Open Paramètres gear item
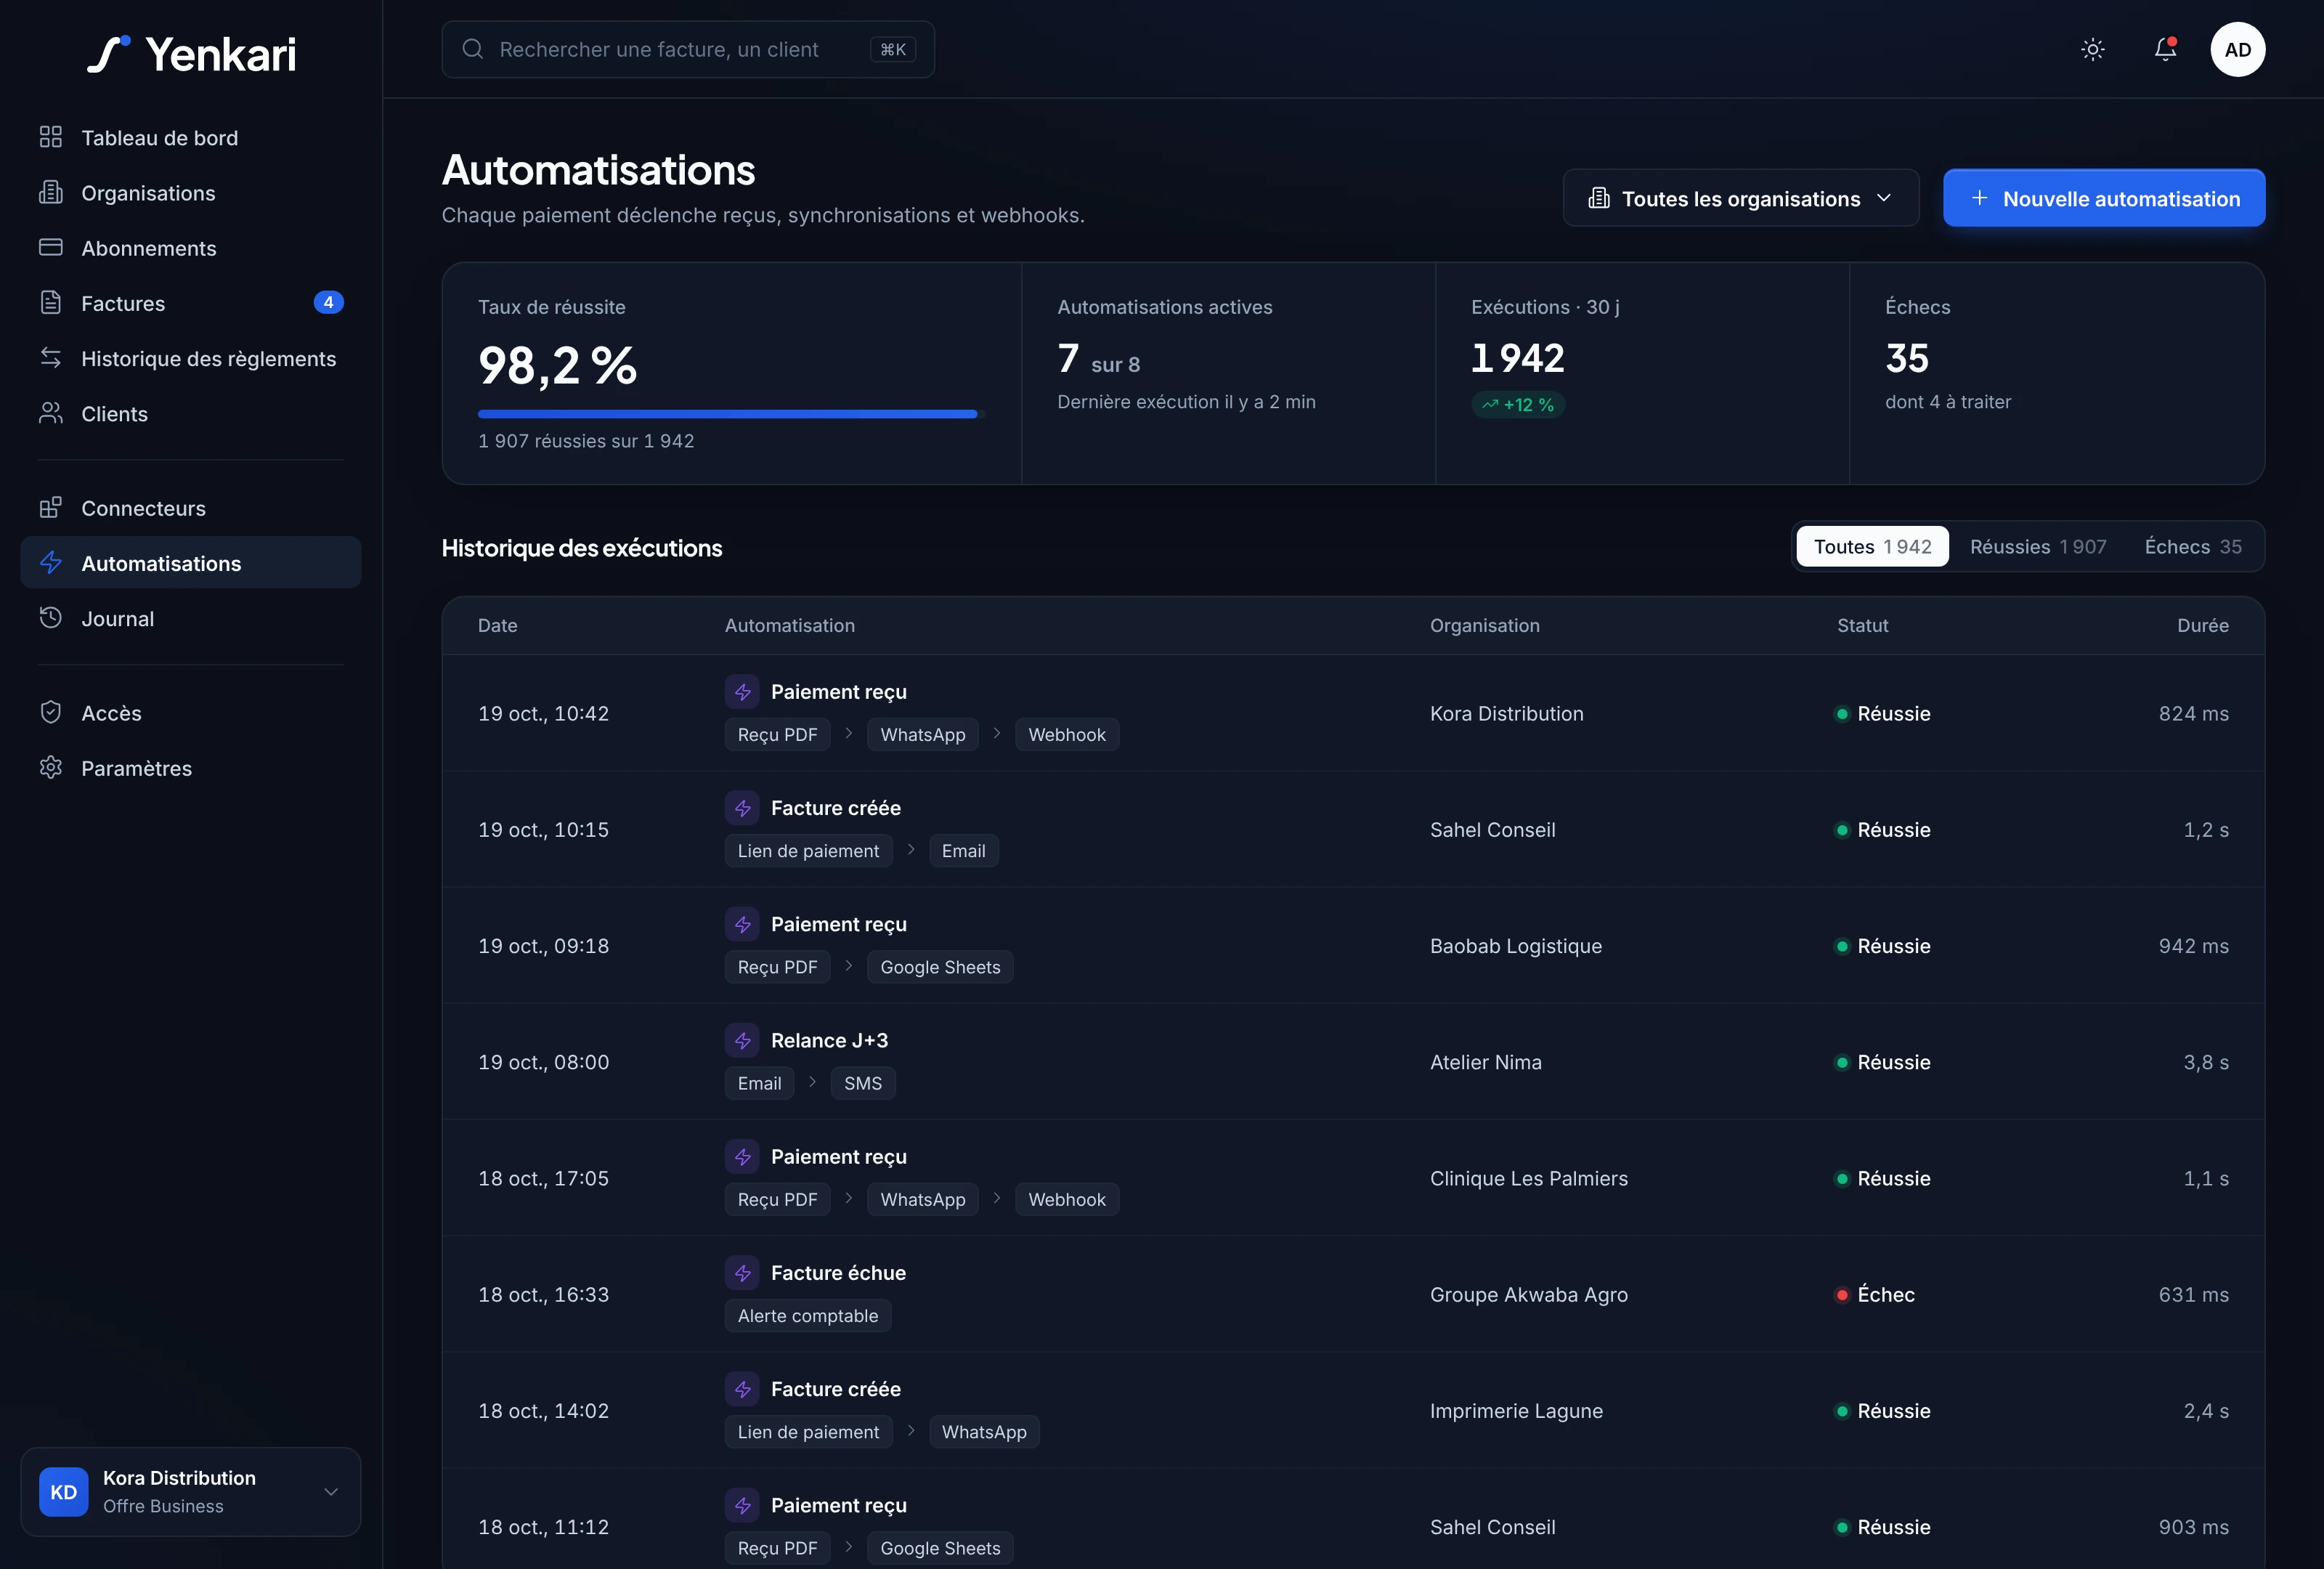The width and height of the screenshot is (2324, 1569). 190,768
